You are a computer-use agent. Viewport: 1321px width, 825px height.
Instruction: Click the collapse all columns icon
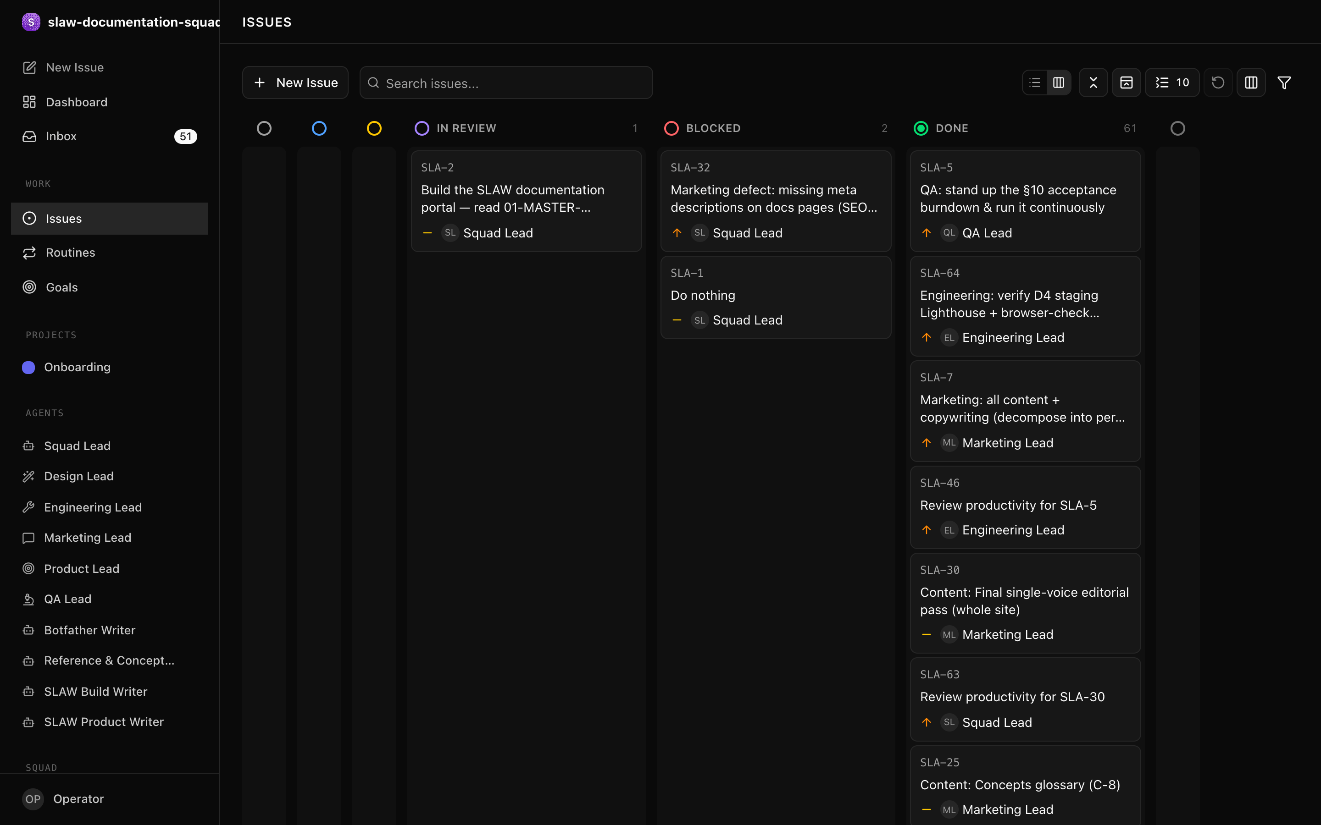pyautogui.click(x=1093, y=82)
